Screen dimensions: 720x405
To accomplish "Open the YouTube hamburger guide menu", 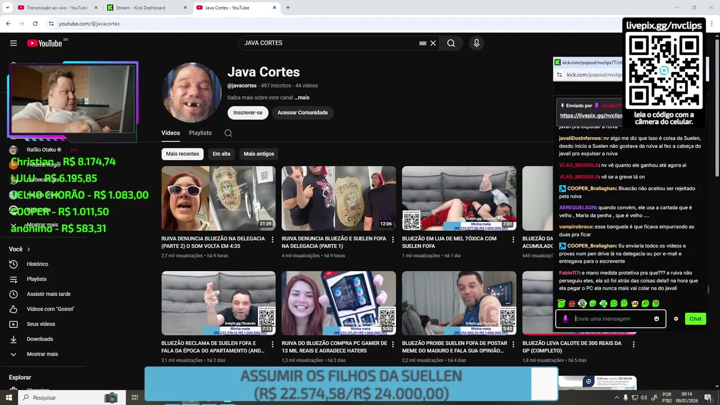I will [13, 43].
